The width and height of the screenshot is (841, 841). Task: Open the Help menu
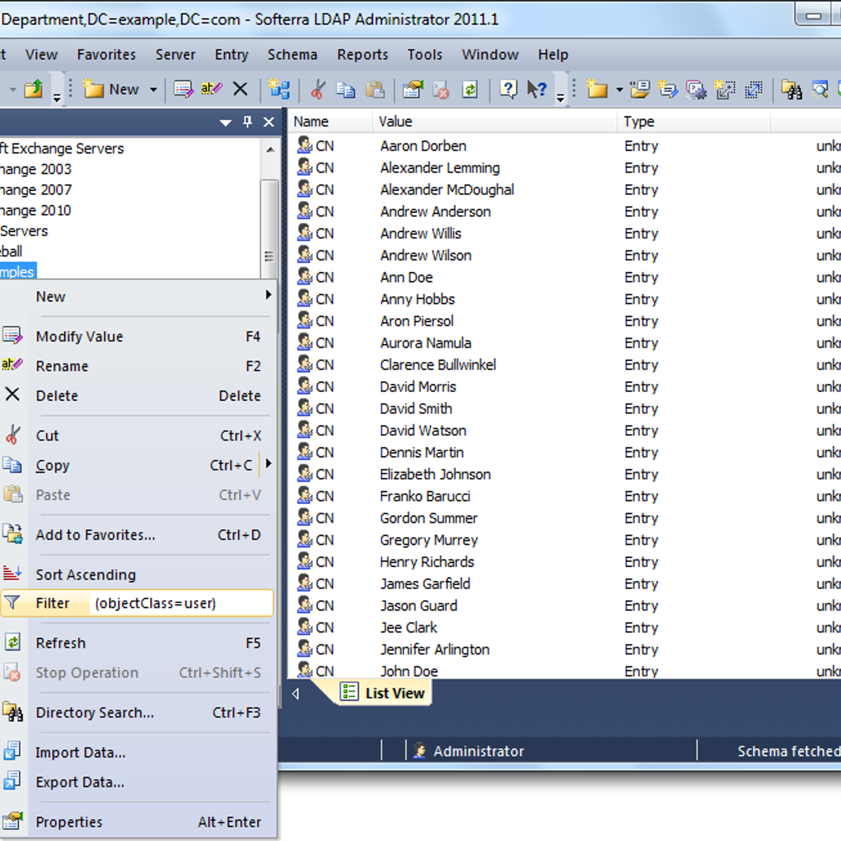553,55
